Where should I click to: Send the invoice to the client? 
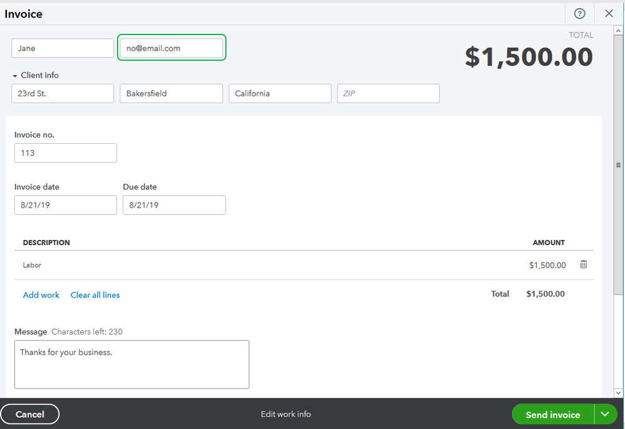pyautogui.click(x=553, y=414)
